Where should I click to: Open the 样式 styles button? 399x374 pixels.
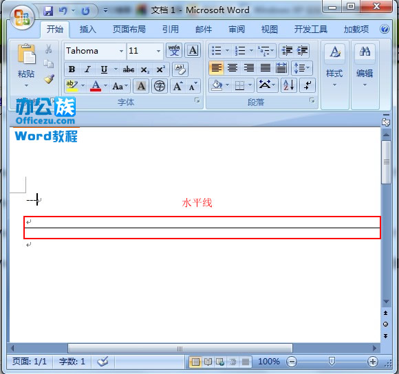click(x=334, y=65)
